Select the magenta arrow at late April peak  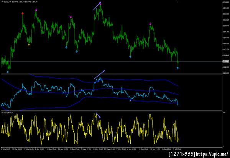tap(71, 17)
